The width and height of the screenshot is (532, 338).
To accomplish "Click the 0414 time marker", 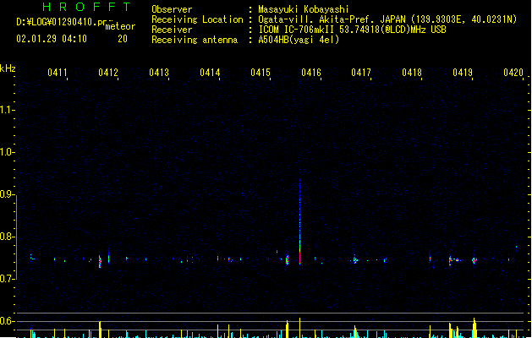I will pyautogui.click(x=210, y=73).
